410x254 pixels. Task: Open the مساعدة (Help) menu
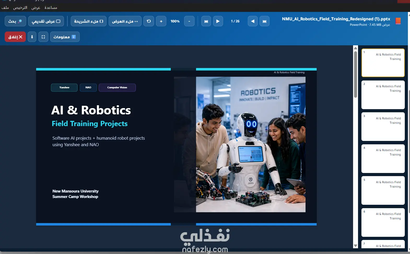tap(51, 8)
